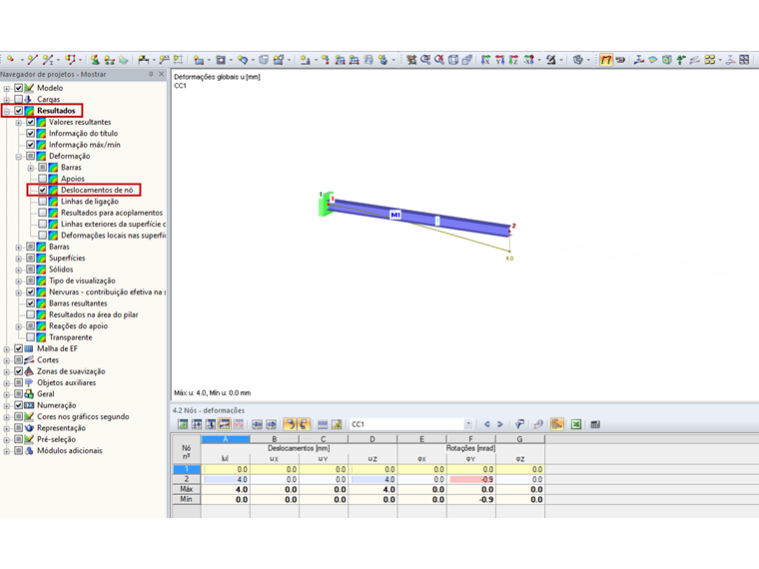The height and width of the screenshot is (569, 759).
Task: Select the Objetos auxiliares item
Action: (x=66, y=382)
